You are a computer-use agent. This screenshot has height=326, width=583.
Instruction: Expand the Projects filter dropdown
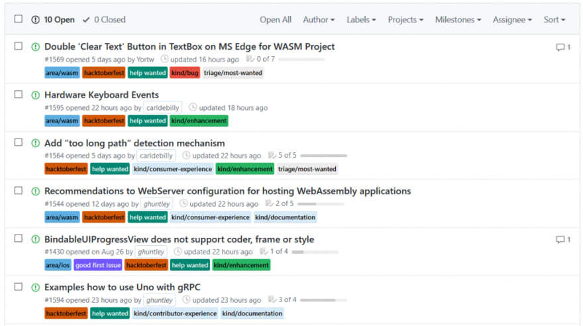(405, 20)
